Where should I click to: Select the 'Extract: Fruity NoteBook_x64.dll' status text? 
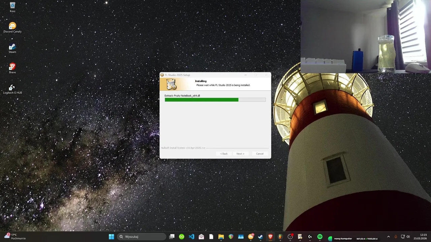point(182,96)
